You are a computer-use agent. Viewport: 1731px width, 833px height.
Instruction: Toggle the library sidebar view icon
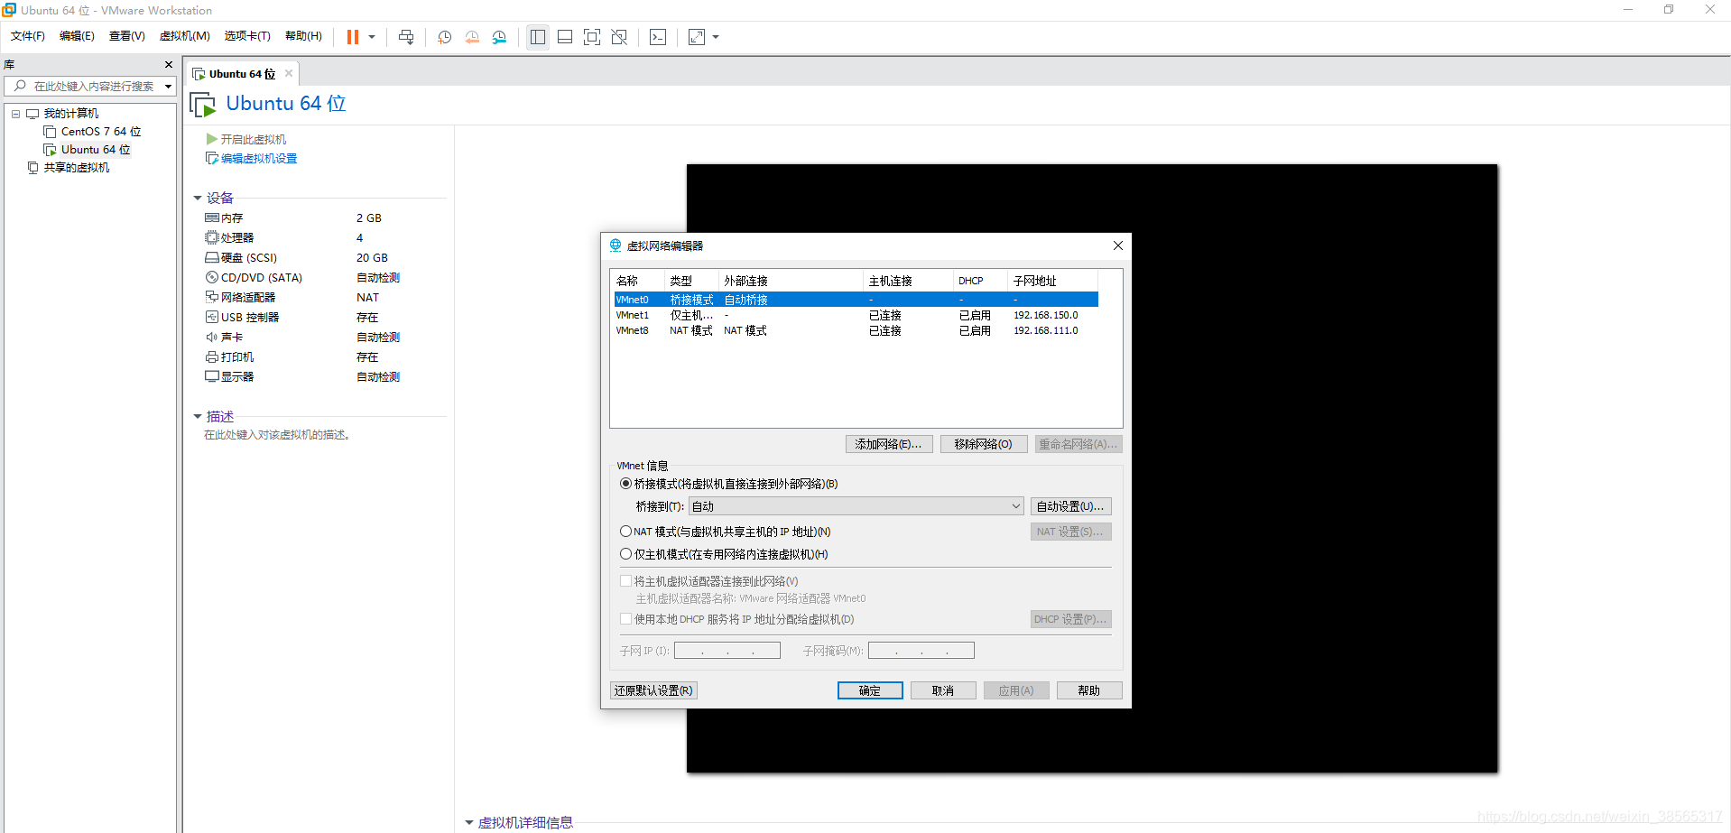[x=538, y=37]
